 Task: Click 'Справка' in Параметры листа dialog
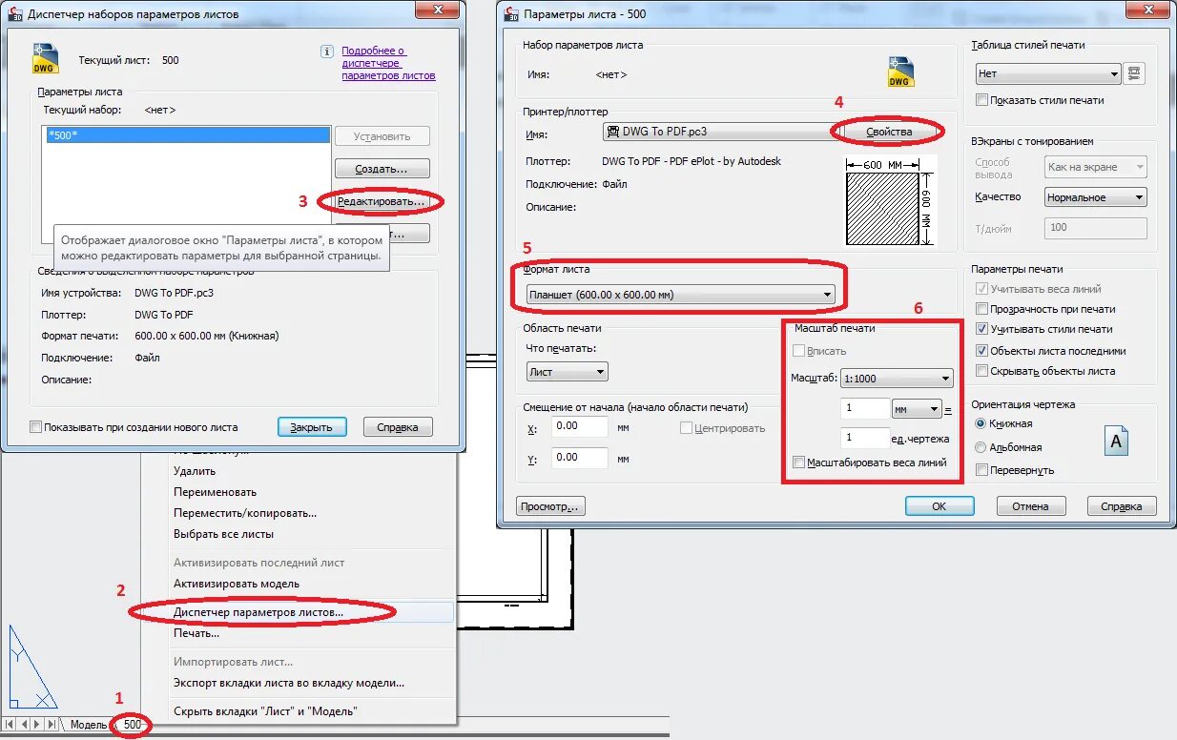[x=1122, y=506]
